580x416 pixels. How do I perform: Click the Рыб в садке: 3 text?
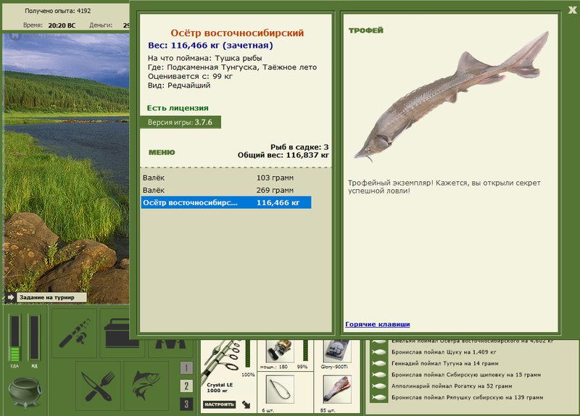pyautogui.click(x=299, y=147)
